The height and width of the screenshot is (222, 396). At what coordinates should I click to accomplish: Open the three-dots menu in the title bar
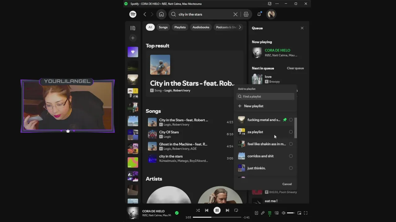277,4
